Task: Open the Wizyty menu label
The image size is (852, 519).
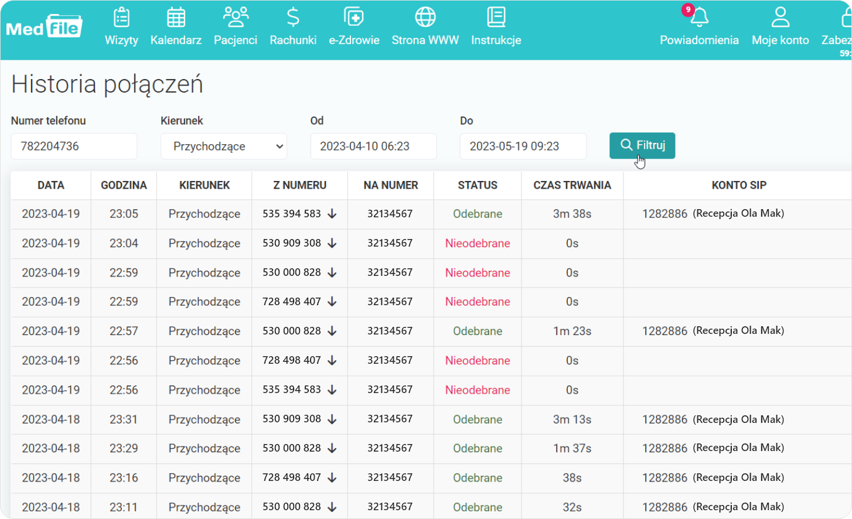Action: click(121, 40)
